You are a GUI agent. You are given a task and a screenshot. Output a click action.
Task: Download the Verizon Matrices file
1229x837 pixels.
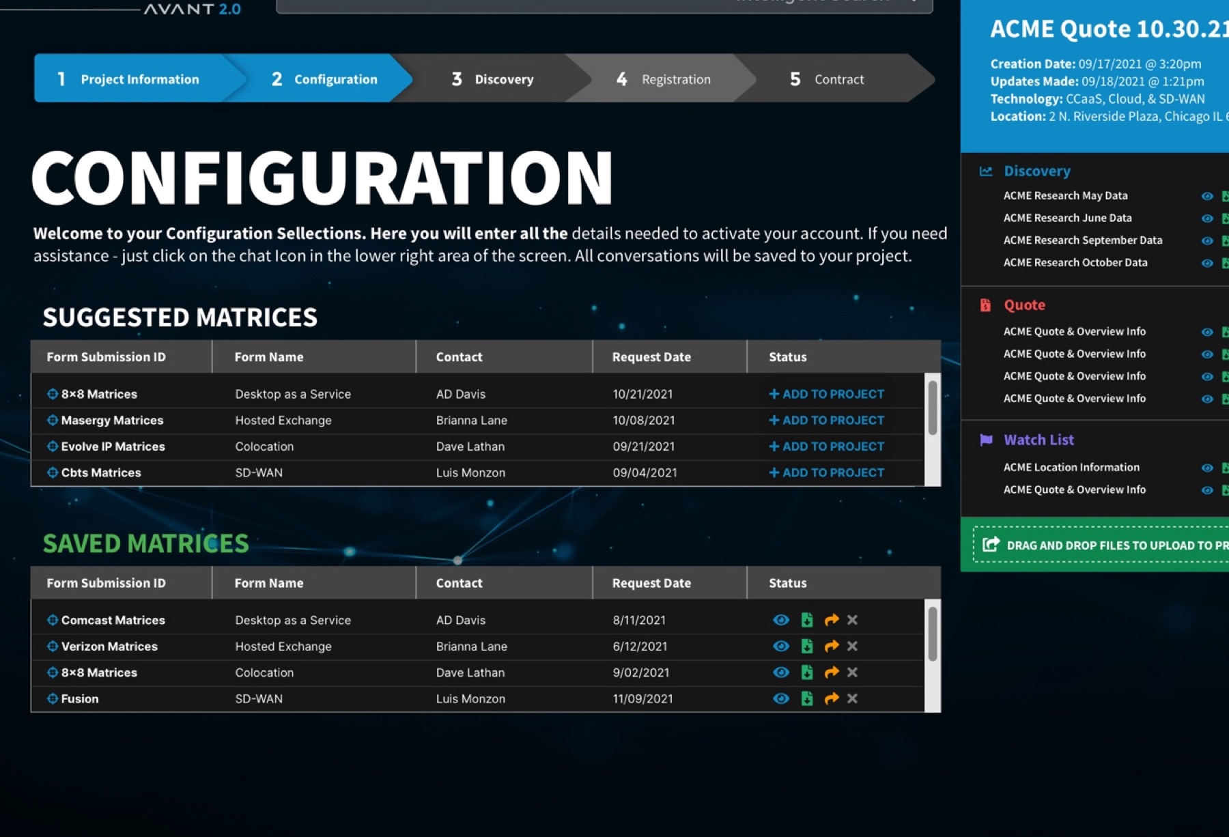(807, 646)
